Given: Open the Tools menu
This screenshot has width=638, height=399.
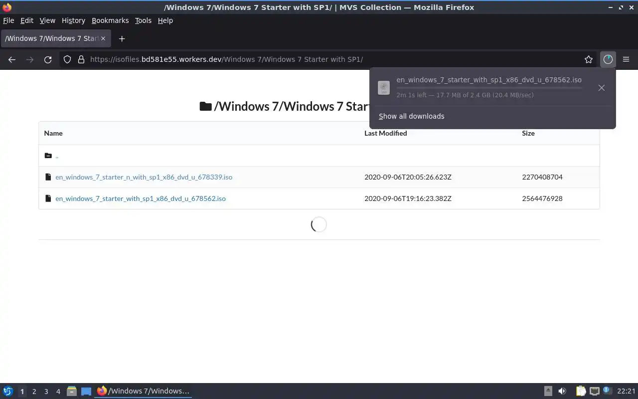Looking at the screenshot, I should point(143,20).
